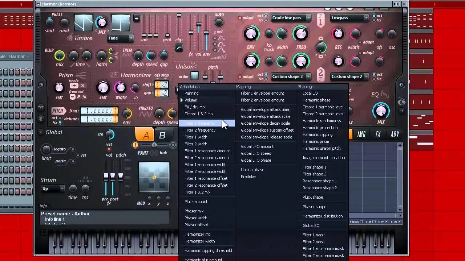Click the EQ curve icon
Viewport: 465px width, 261px height.
tap(385, 95)
